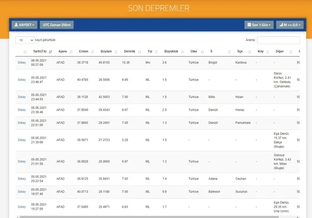This screenshot has width=312, height=218.
Task: Open Detay for the Adana Ceyhan row
Action: 22,178
